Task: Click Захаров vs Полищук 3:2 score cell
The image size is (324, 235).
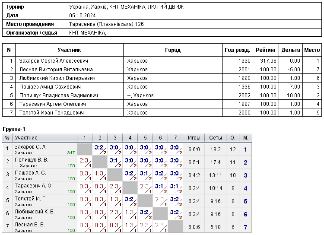Action: pos(100,149)
